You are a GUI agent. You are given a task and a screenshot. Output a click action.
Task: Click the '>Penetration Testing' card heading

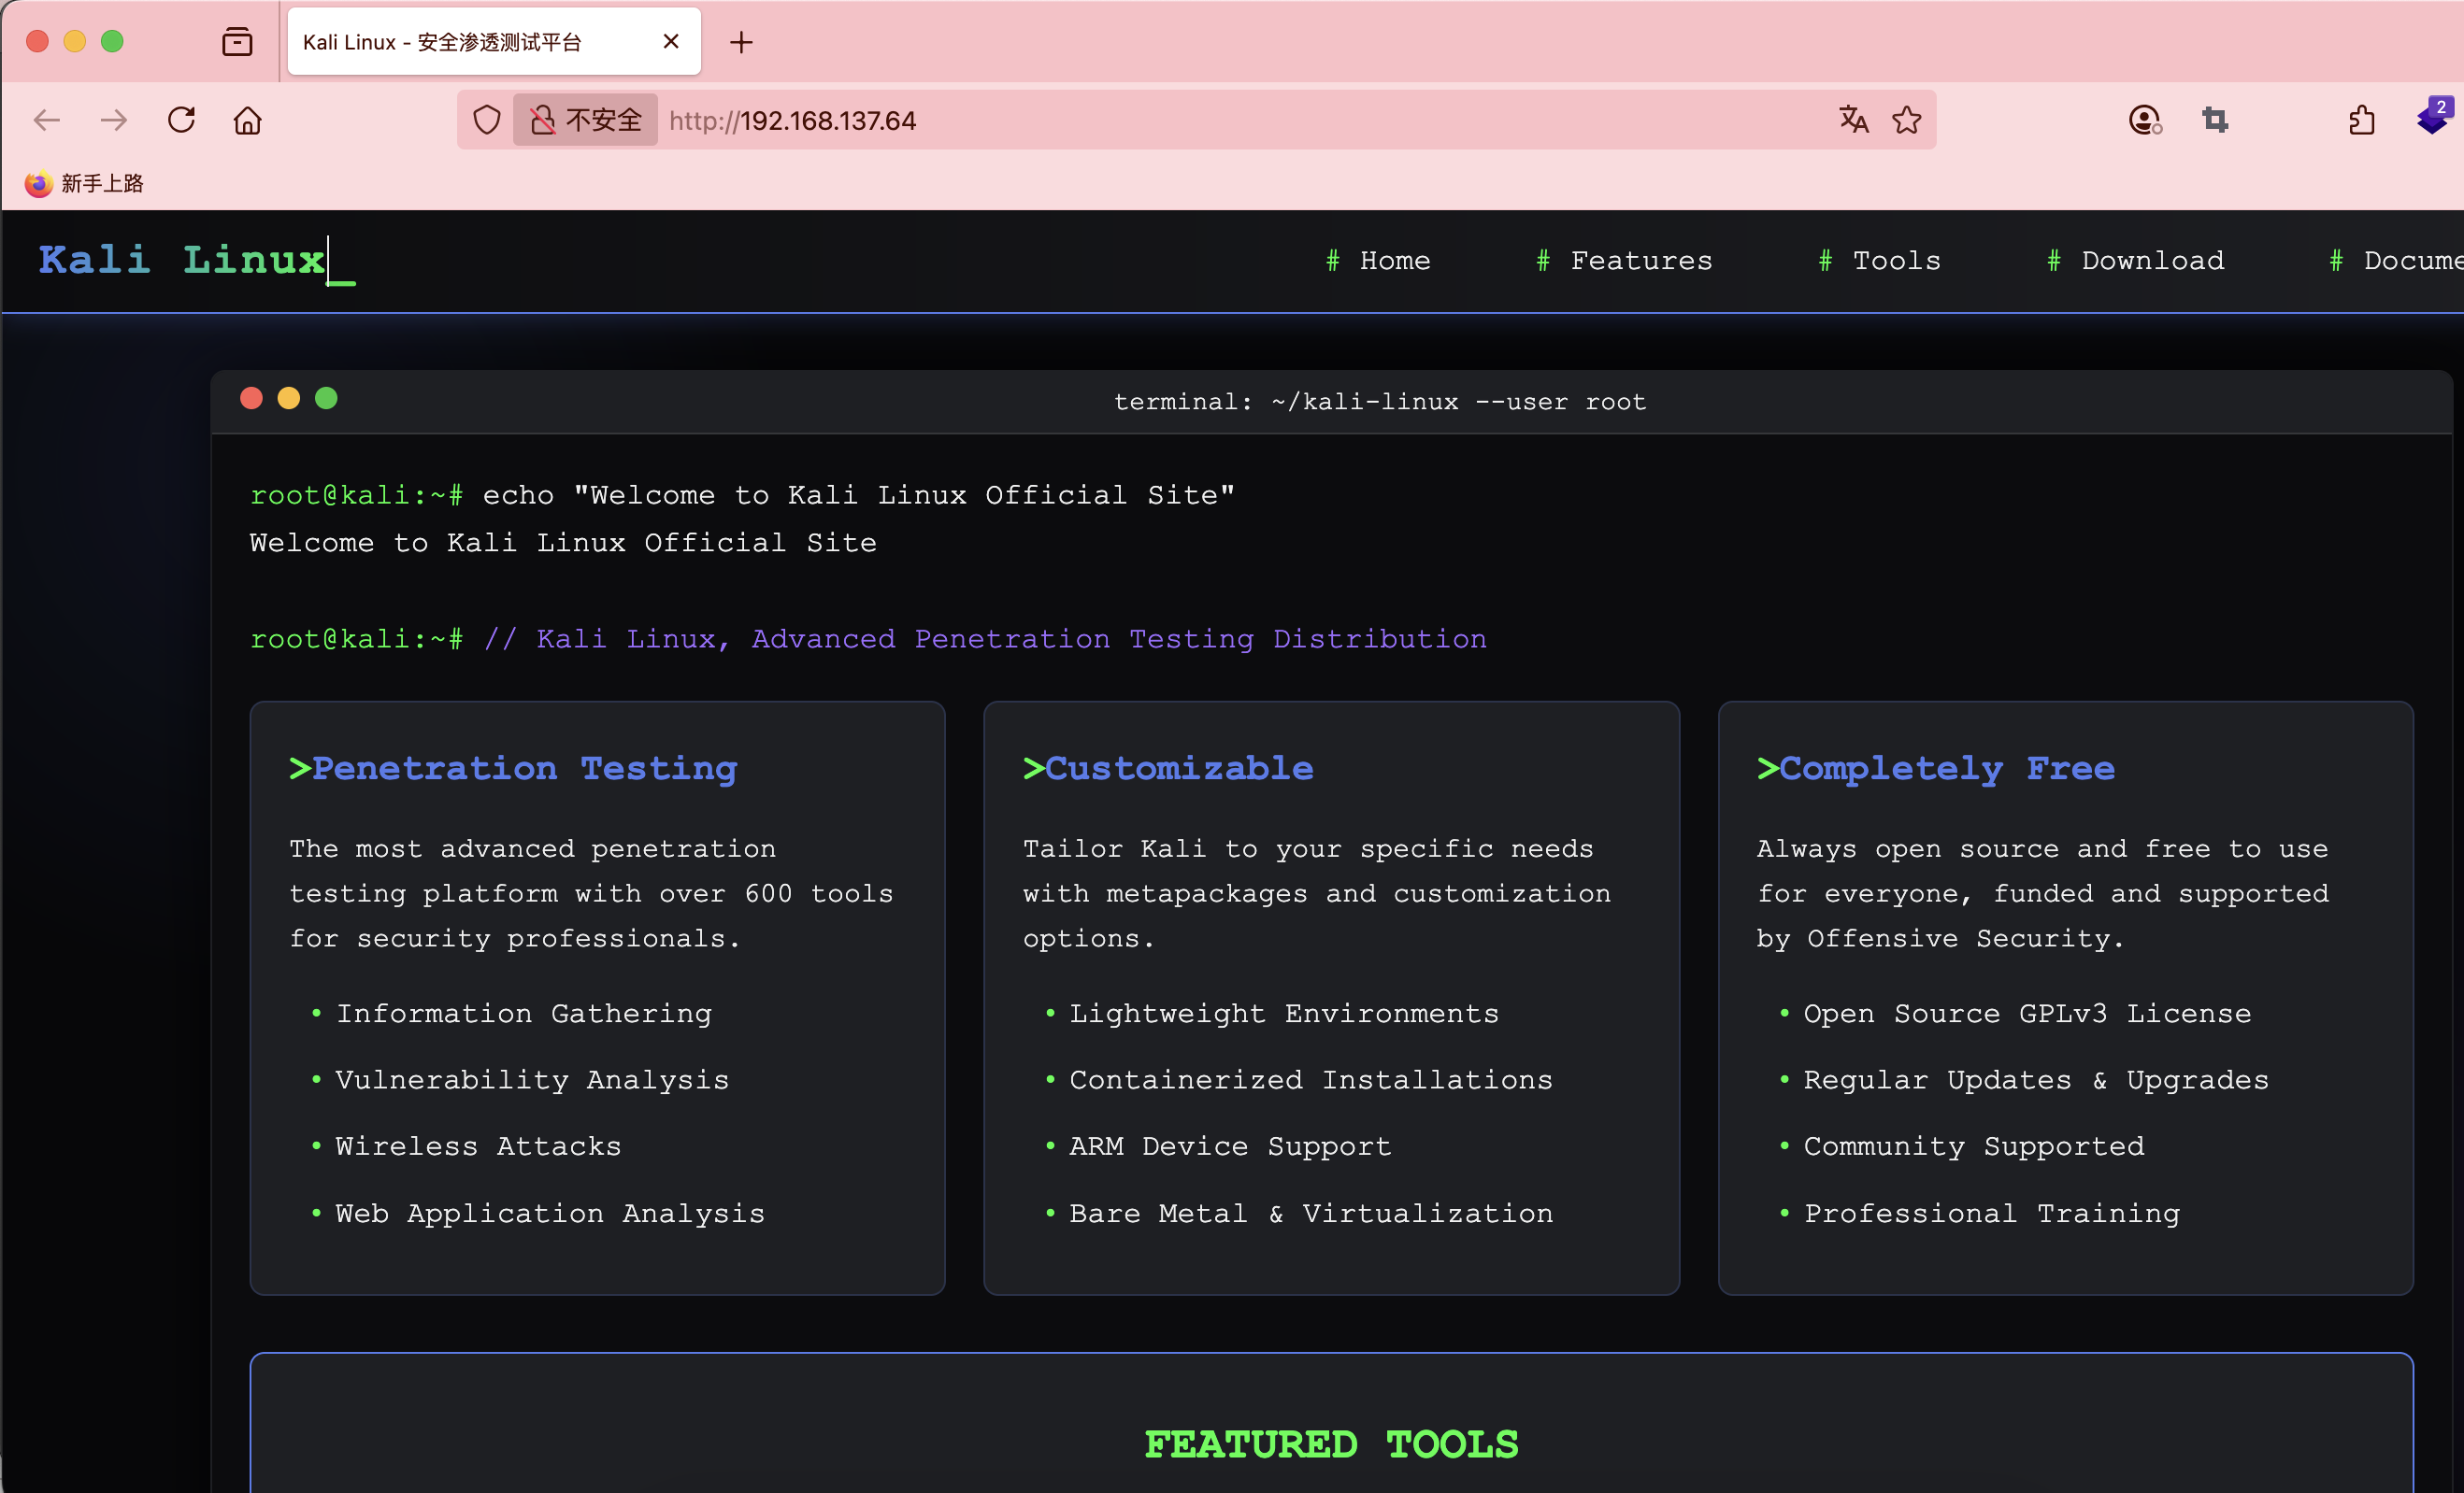(513, 769)
